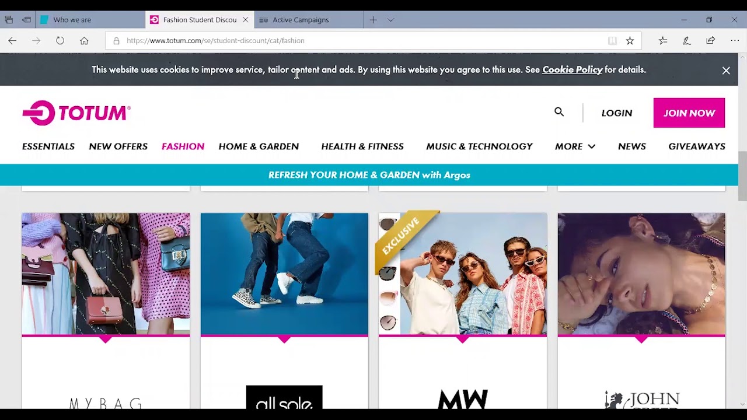This screenshot has height=420, width=747.
Task: Show the tab preview dropdown chevron
Action: click(x=391, y=20)
